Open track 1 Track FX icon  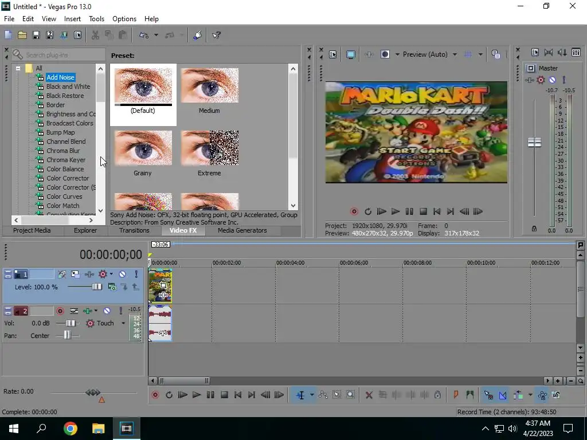pyautogui.click(x=89, y=274)
